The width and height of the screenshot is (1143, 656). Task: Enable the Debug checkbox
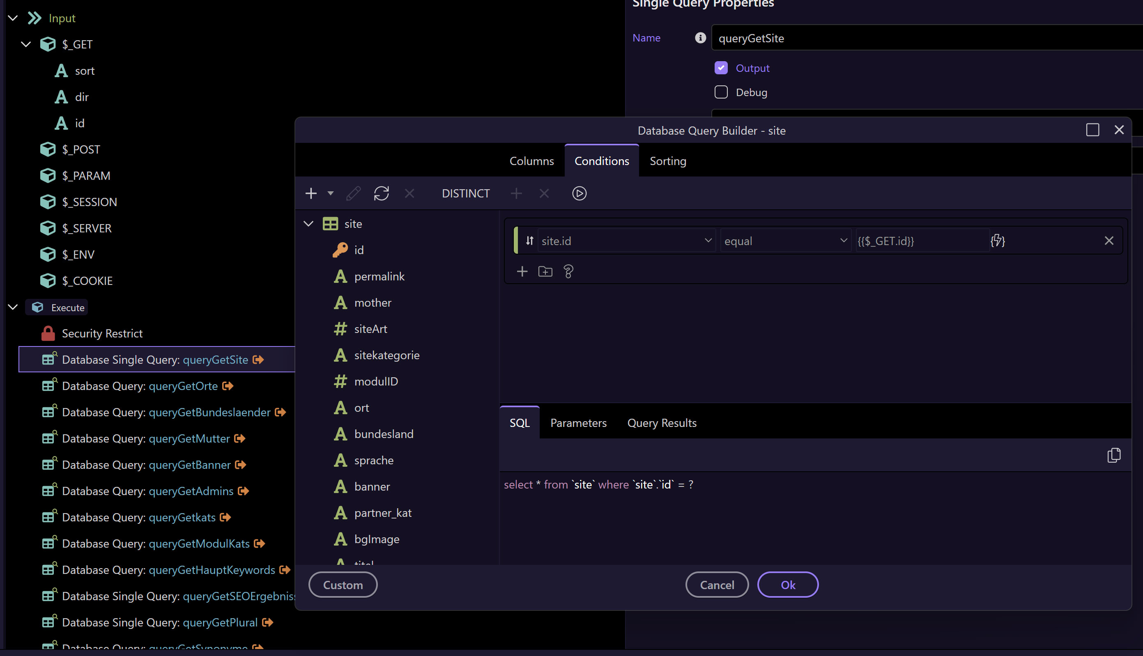[x=721, y=92]
